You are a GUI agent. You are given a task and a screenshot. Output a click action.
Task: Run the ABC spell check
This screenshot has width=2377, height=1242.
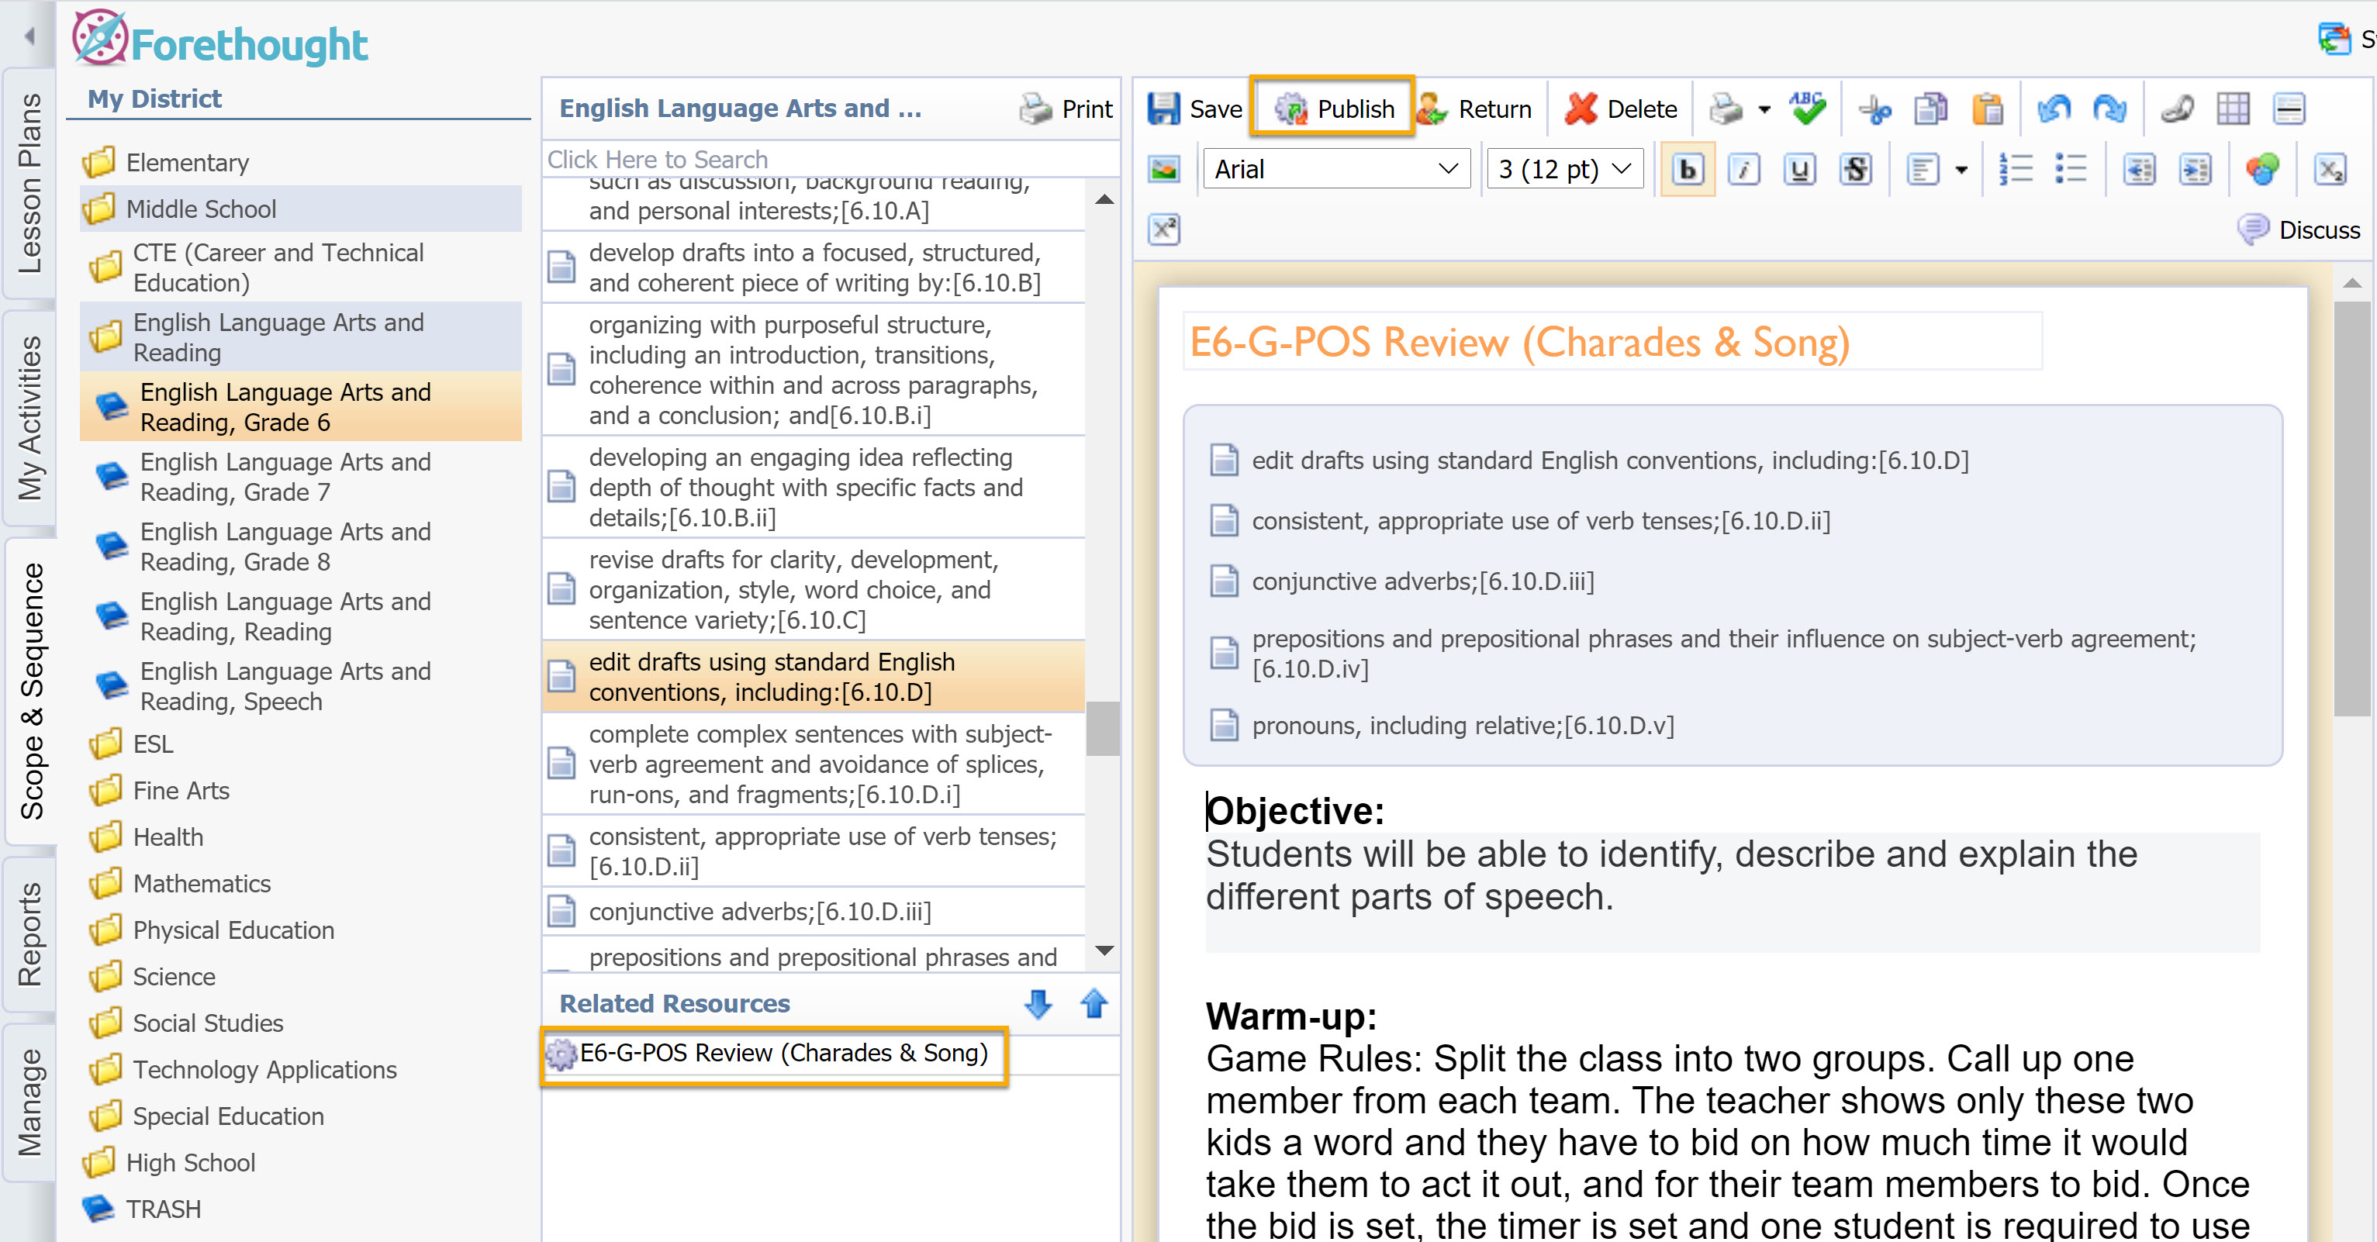click(1807, 109)
